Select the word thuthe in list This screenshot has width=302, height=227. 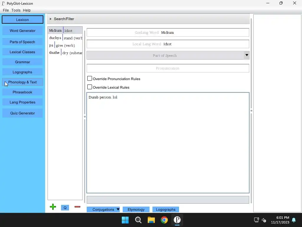tap(65, 53)
